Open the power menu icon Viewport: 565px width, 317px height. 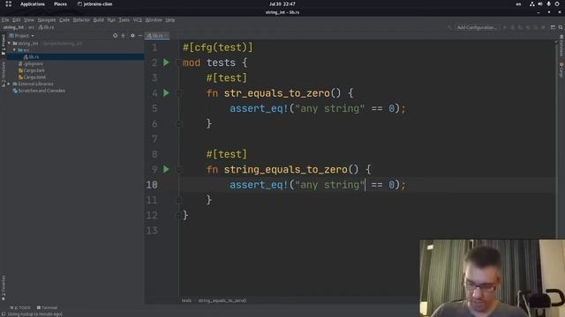[x=557, y=4]
